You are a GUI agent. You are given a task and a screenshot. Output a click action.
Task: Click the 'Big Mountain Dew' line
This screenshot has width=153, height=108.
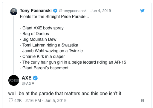[x=38, y=39]
